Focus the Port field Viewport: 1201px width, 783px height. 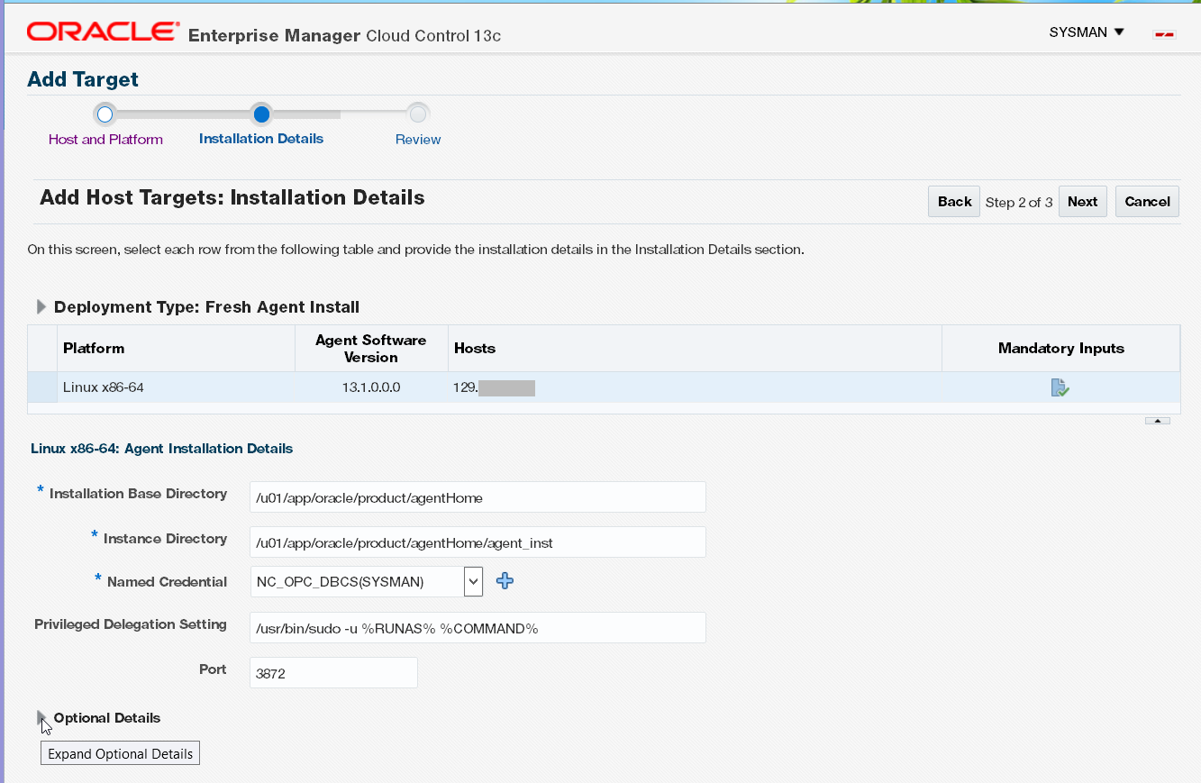333,672
